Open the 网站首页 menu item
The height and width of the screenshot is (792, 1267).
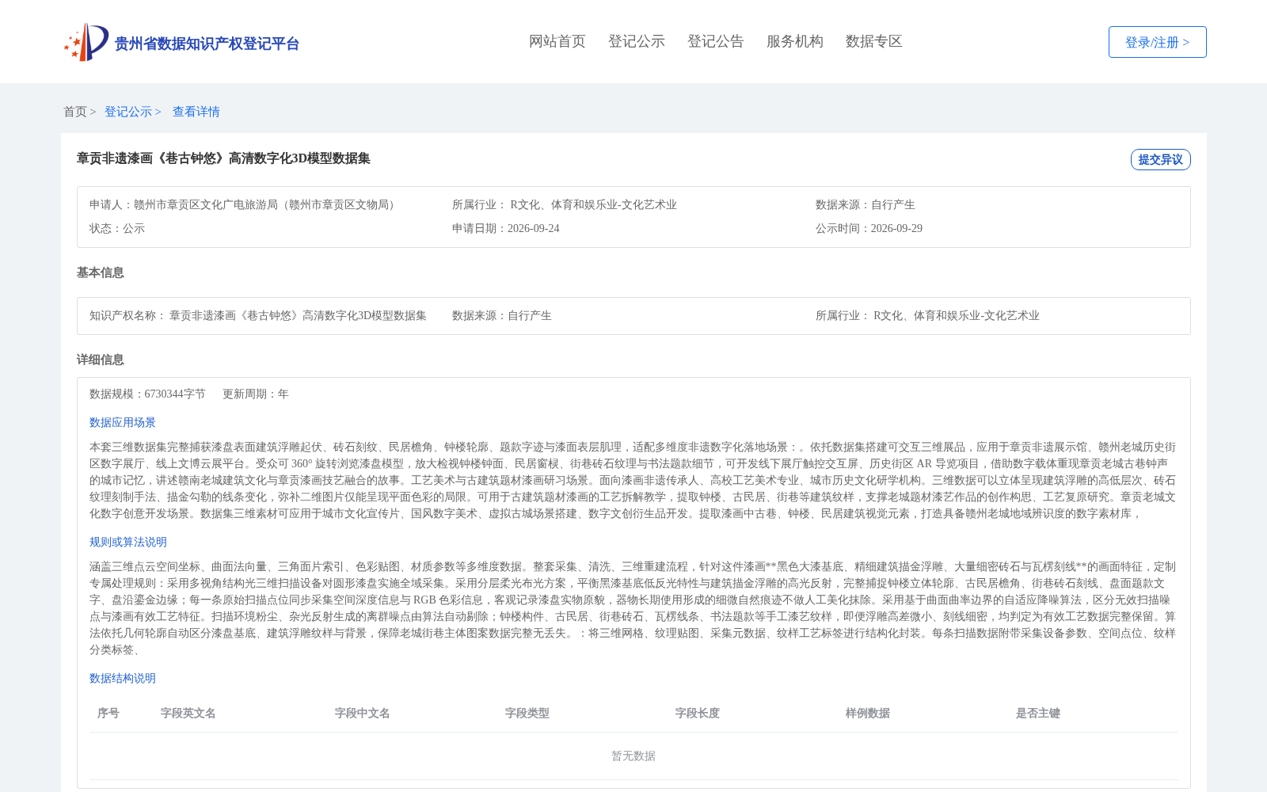click(557, 41)
